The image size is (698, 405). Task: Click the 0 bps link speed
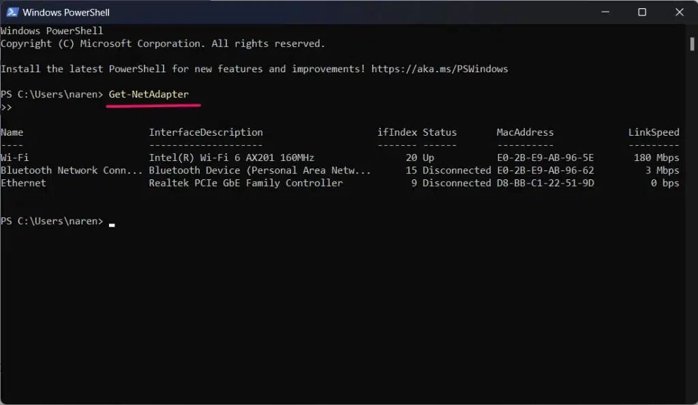click(x=665, y=183)
